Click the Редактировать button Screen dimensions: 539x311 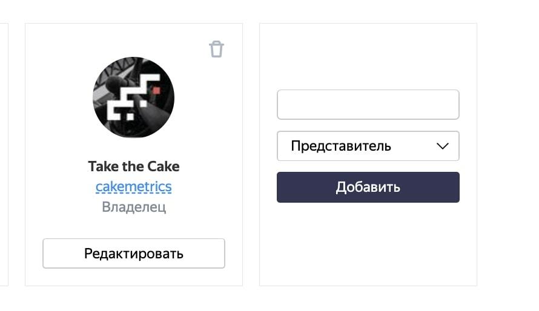point(134,254)
